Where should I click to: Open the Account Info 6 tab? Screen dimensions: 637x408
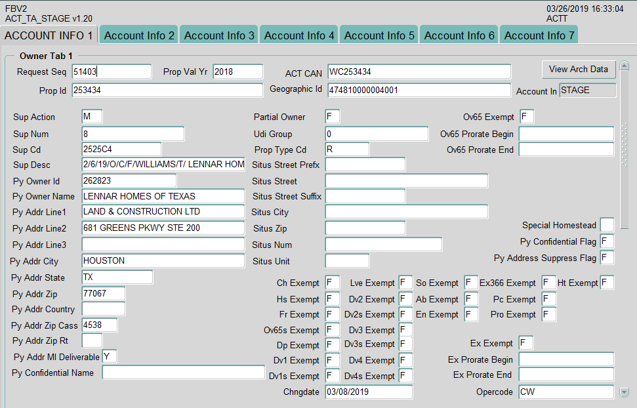(x=459, y=35)
